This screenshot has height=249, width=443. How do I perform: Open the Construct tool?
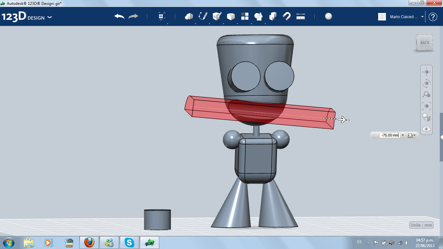click(217, 17)
